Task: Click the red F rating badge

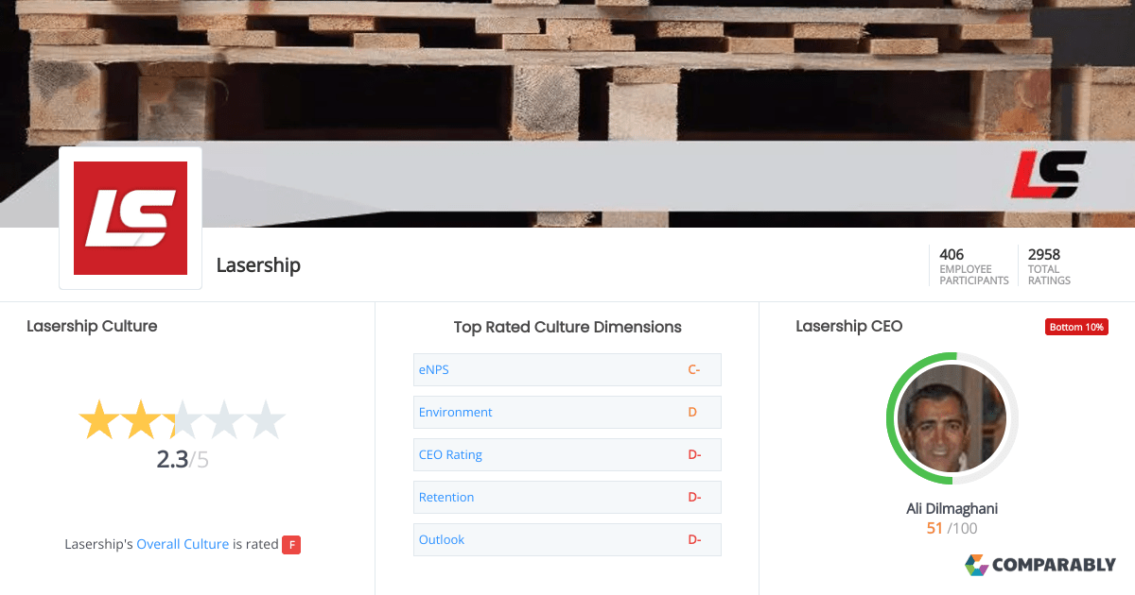Action: coord(292,545)
